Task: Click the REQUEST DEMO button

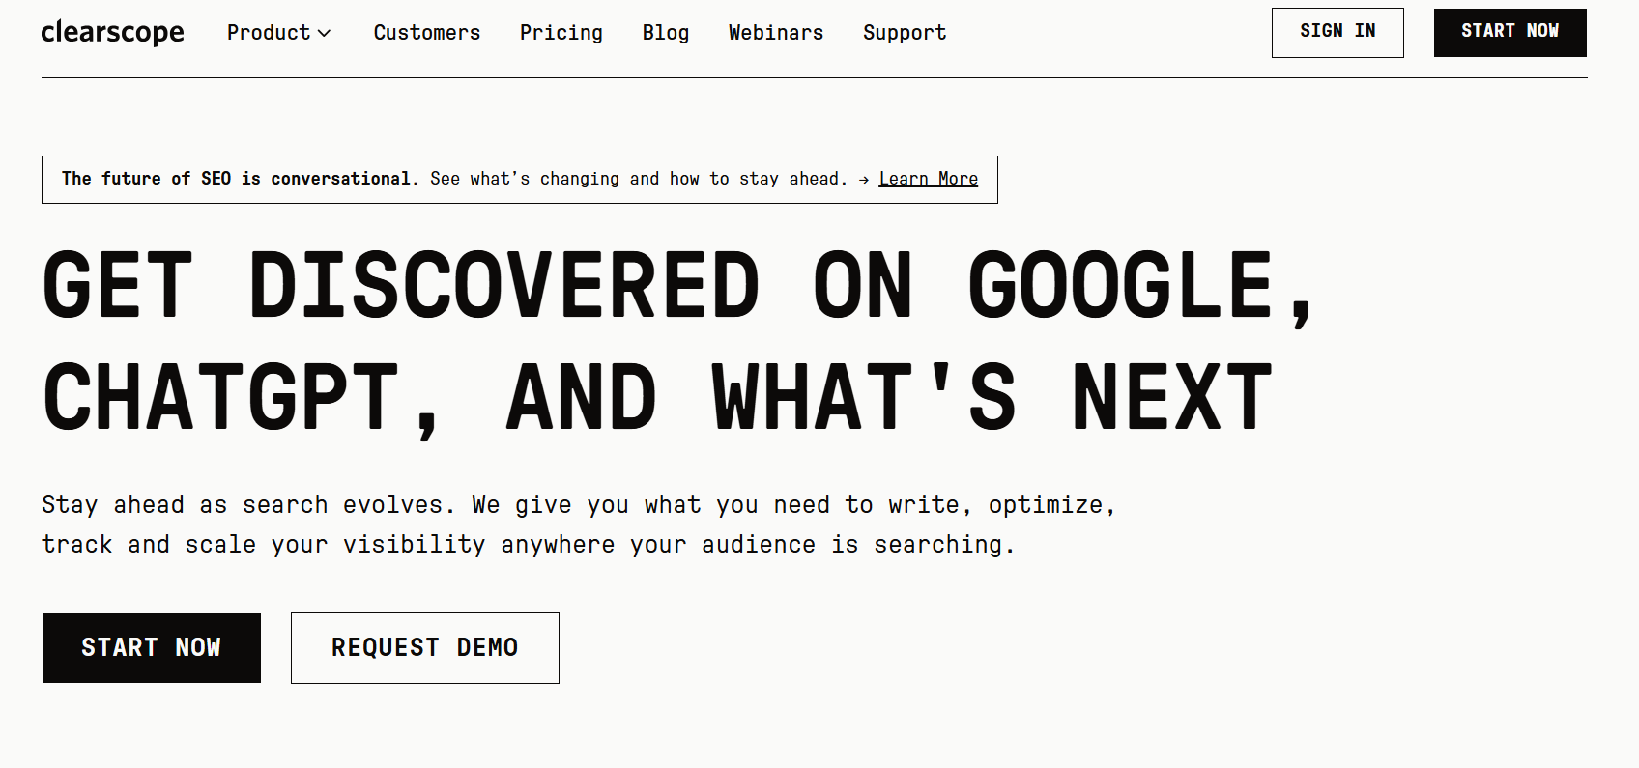Action: tap(424, 648)
